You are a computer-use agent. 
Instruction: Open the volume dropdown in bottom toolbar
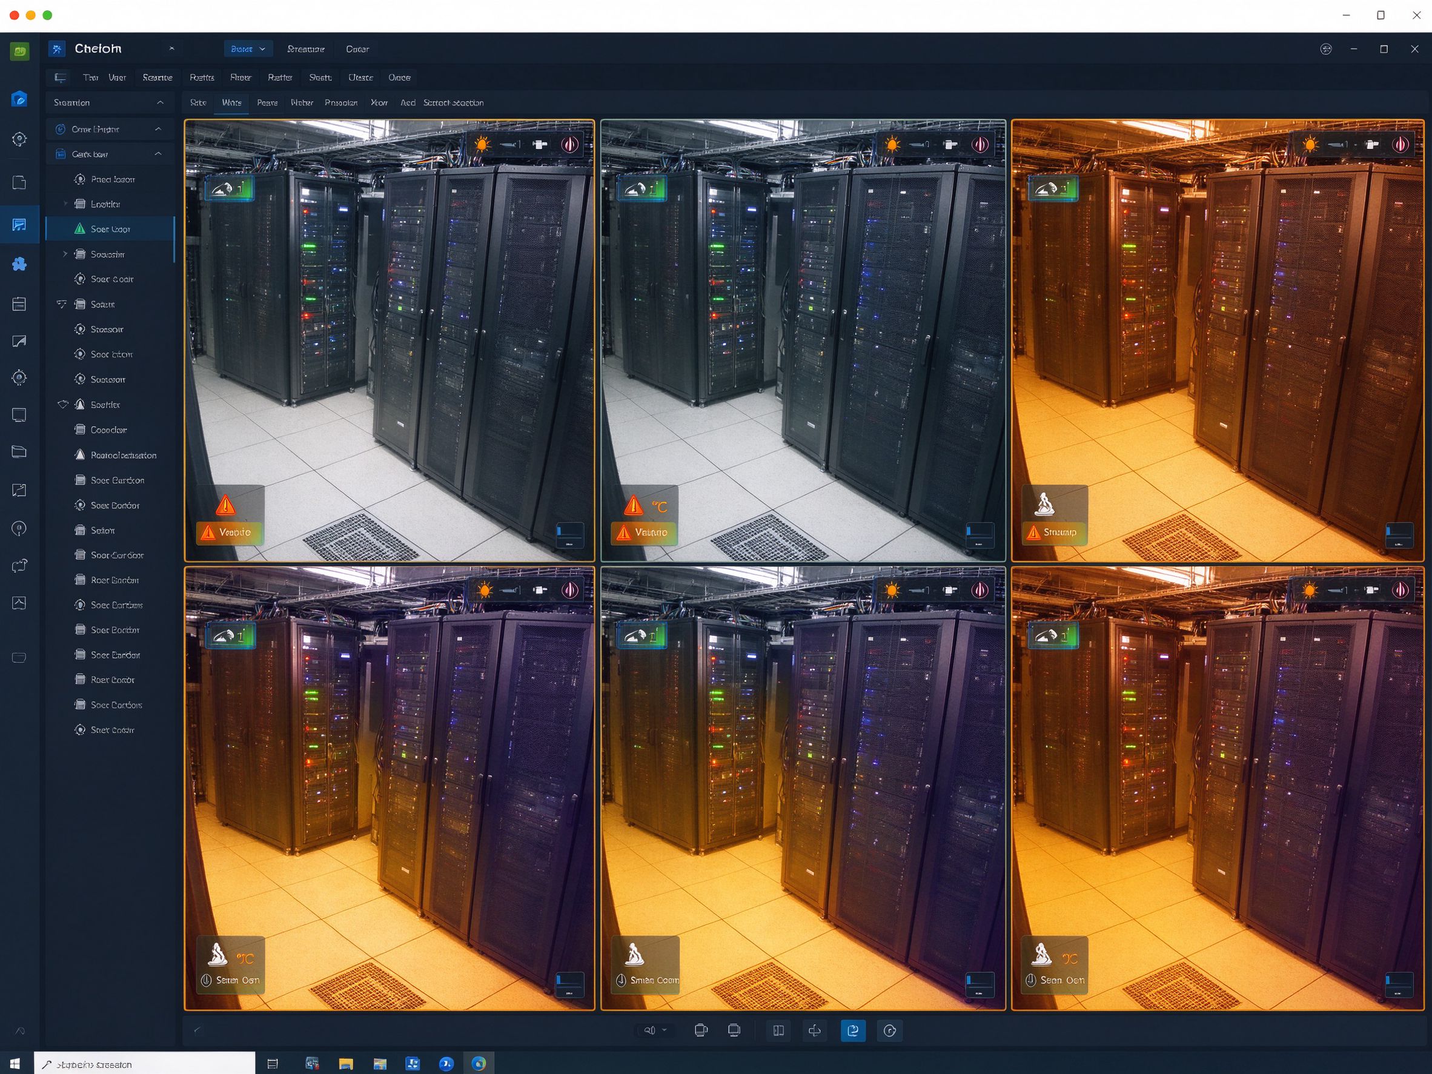(x=654, y=1030)
